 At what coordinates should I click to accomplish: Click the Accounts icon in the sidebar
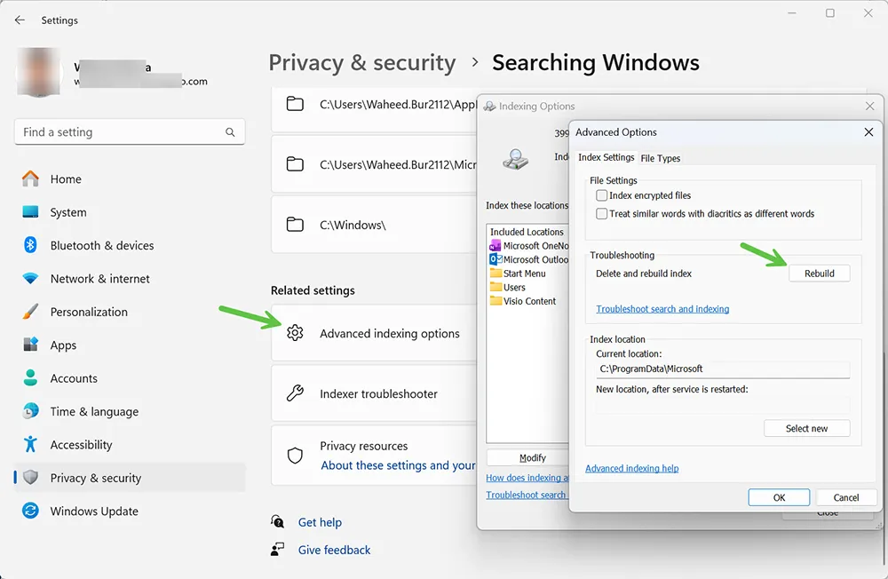pos(28,378)
